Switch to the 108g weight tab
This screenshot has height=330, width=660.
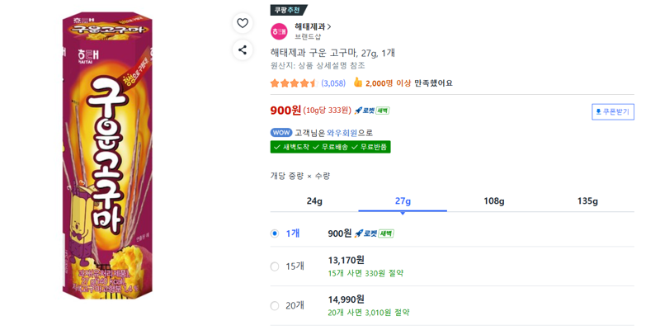coord(493,201)
